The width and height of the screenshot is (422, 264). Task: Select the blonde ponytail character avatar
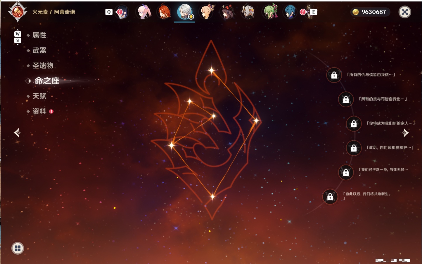click(206, 12)
